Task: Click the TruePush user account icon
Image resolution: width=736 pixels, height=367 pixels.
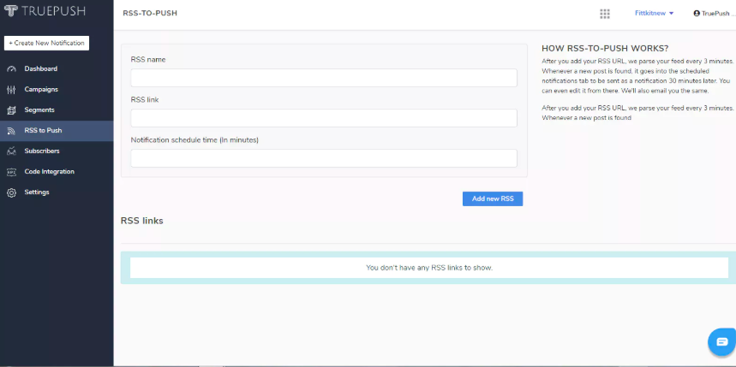Action: click(697, 14)
